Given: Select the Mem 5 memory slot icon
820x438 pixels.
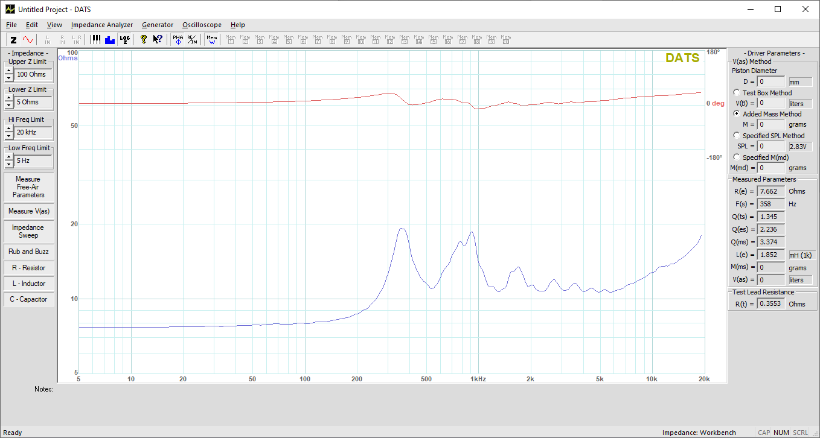Looking at the screenshot, I should [289, 40].
